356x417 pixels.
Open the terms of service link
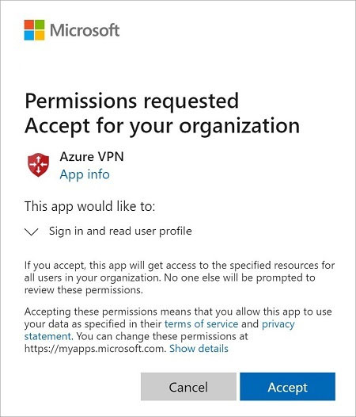pyautogui.click(x=201, y=324)
